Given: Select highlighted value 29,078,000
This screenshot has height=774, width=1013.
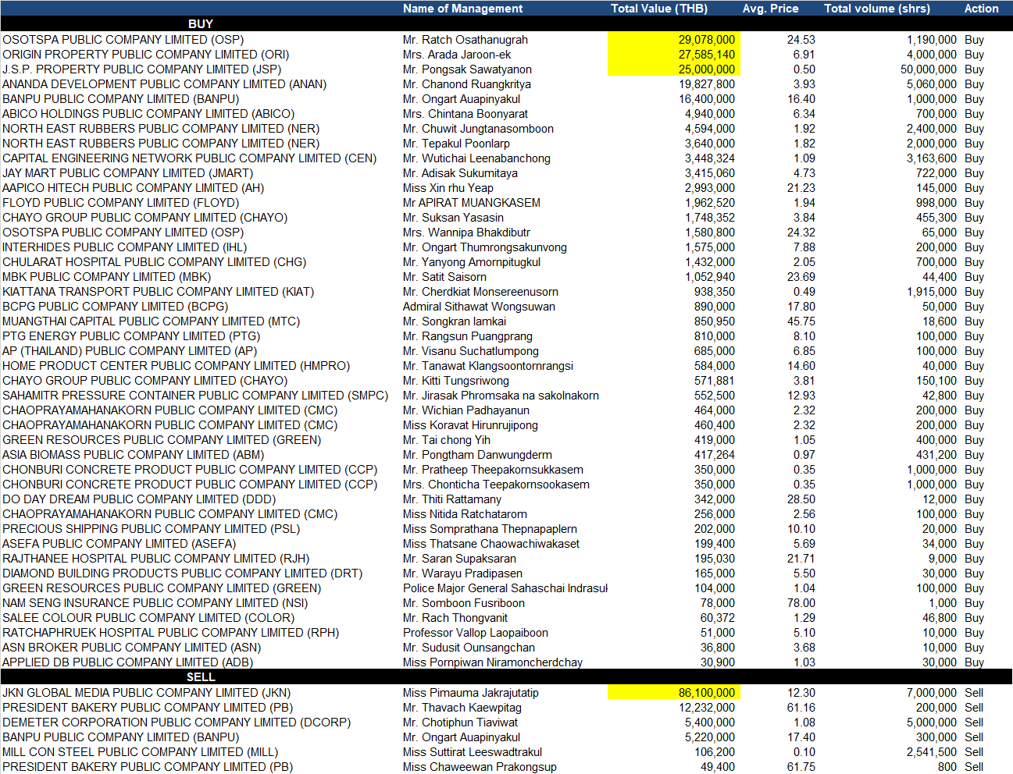Looking at the screenshot, I should (673, 40).
